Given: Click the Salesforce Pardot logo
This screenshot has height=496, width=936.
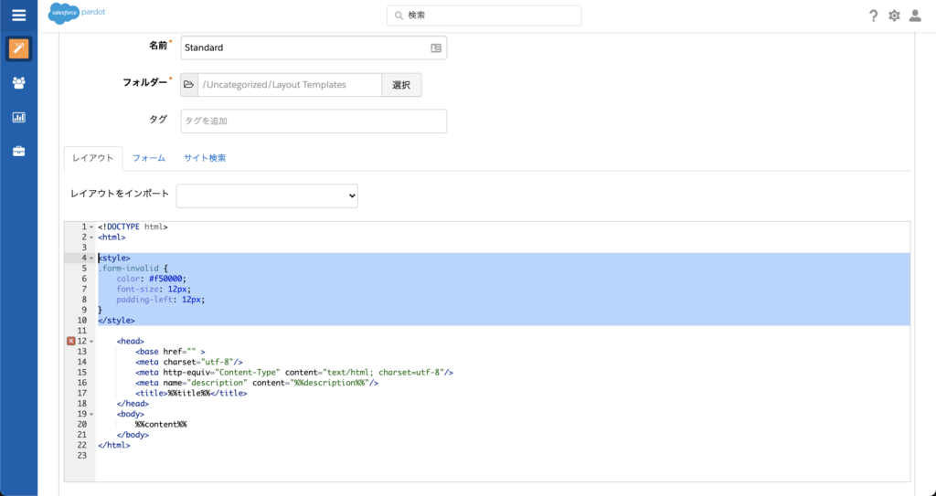Looking at the screenshot, I should coord(77,16).
